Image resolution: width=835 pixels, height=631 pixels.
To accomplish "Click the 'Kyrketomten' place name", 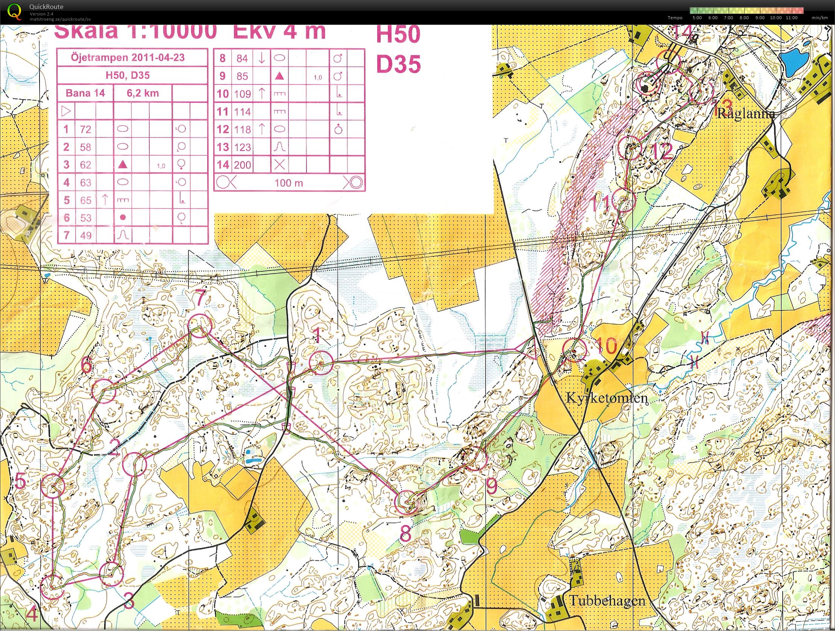I will [x=607, y=398].
